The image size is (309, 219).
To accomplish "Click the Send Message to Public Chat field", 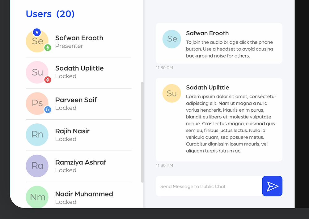I will tap(209, 186).
